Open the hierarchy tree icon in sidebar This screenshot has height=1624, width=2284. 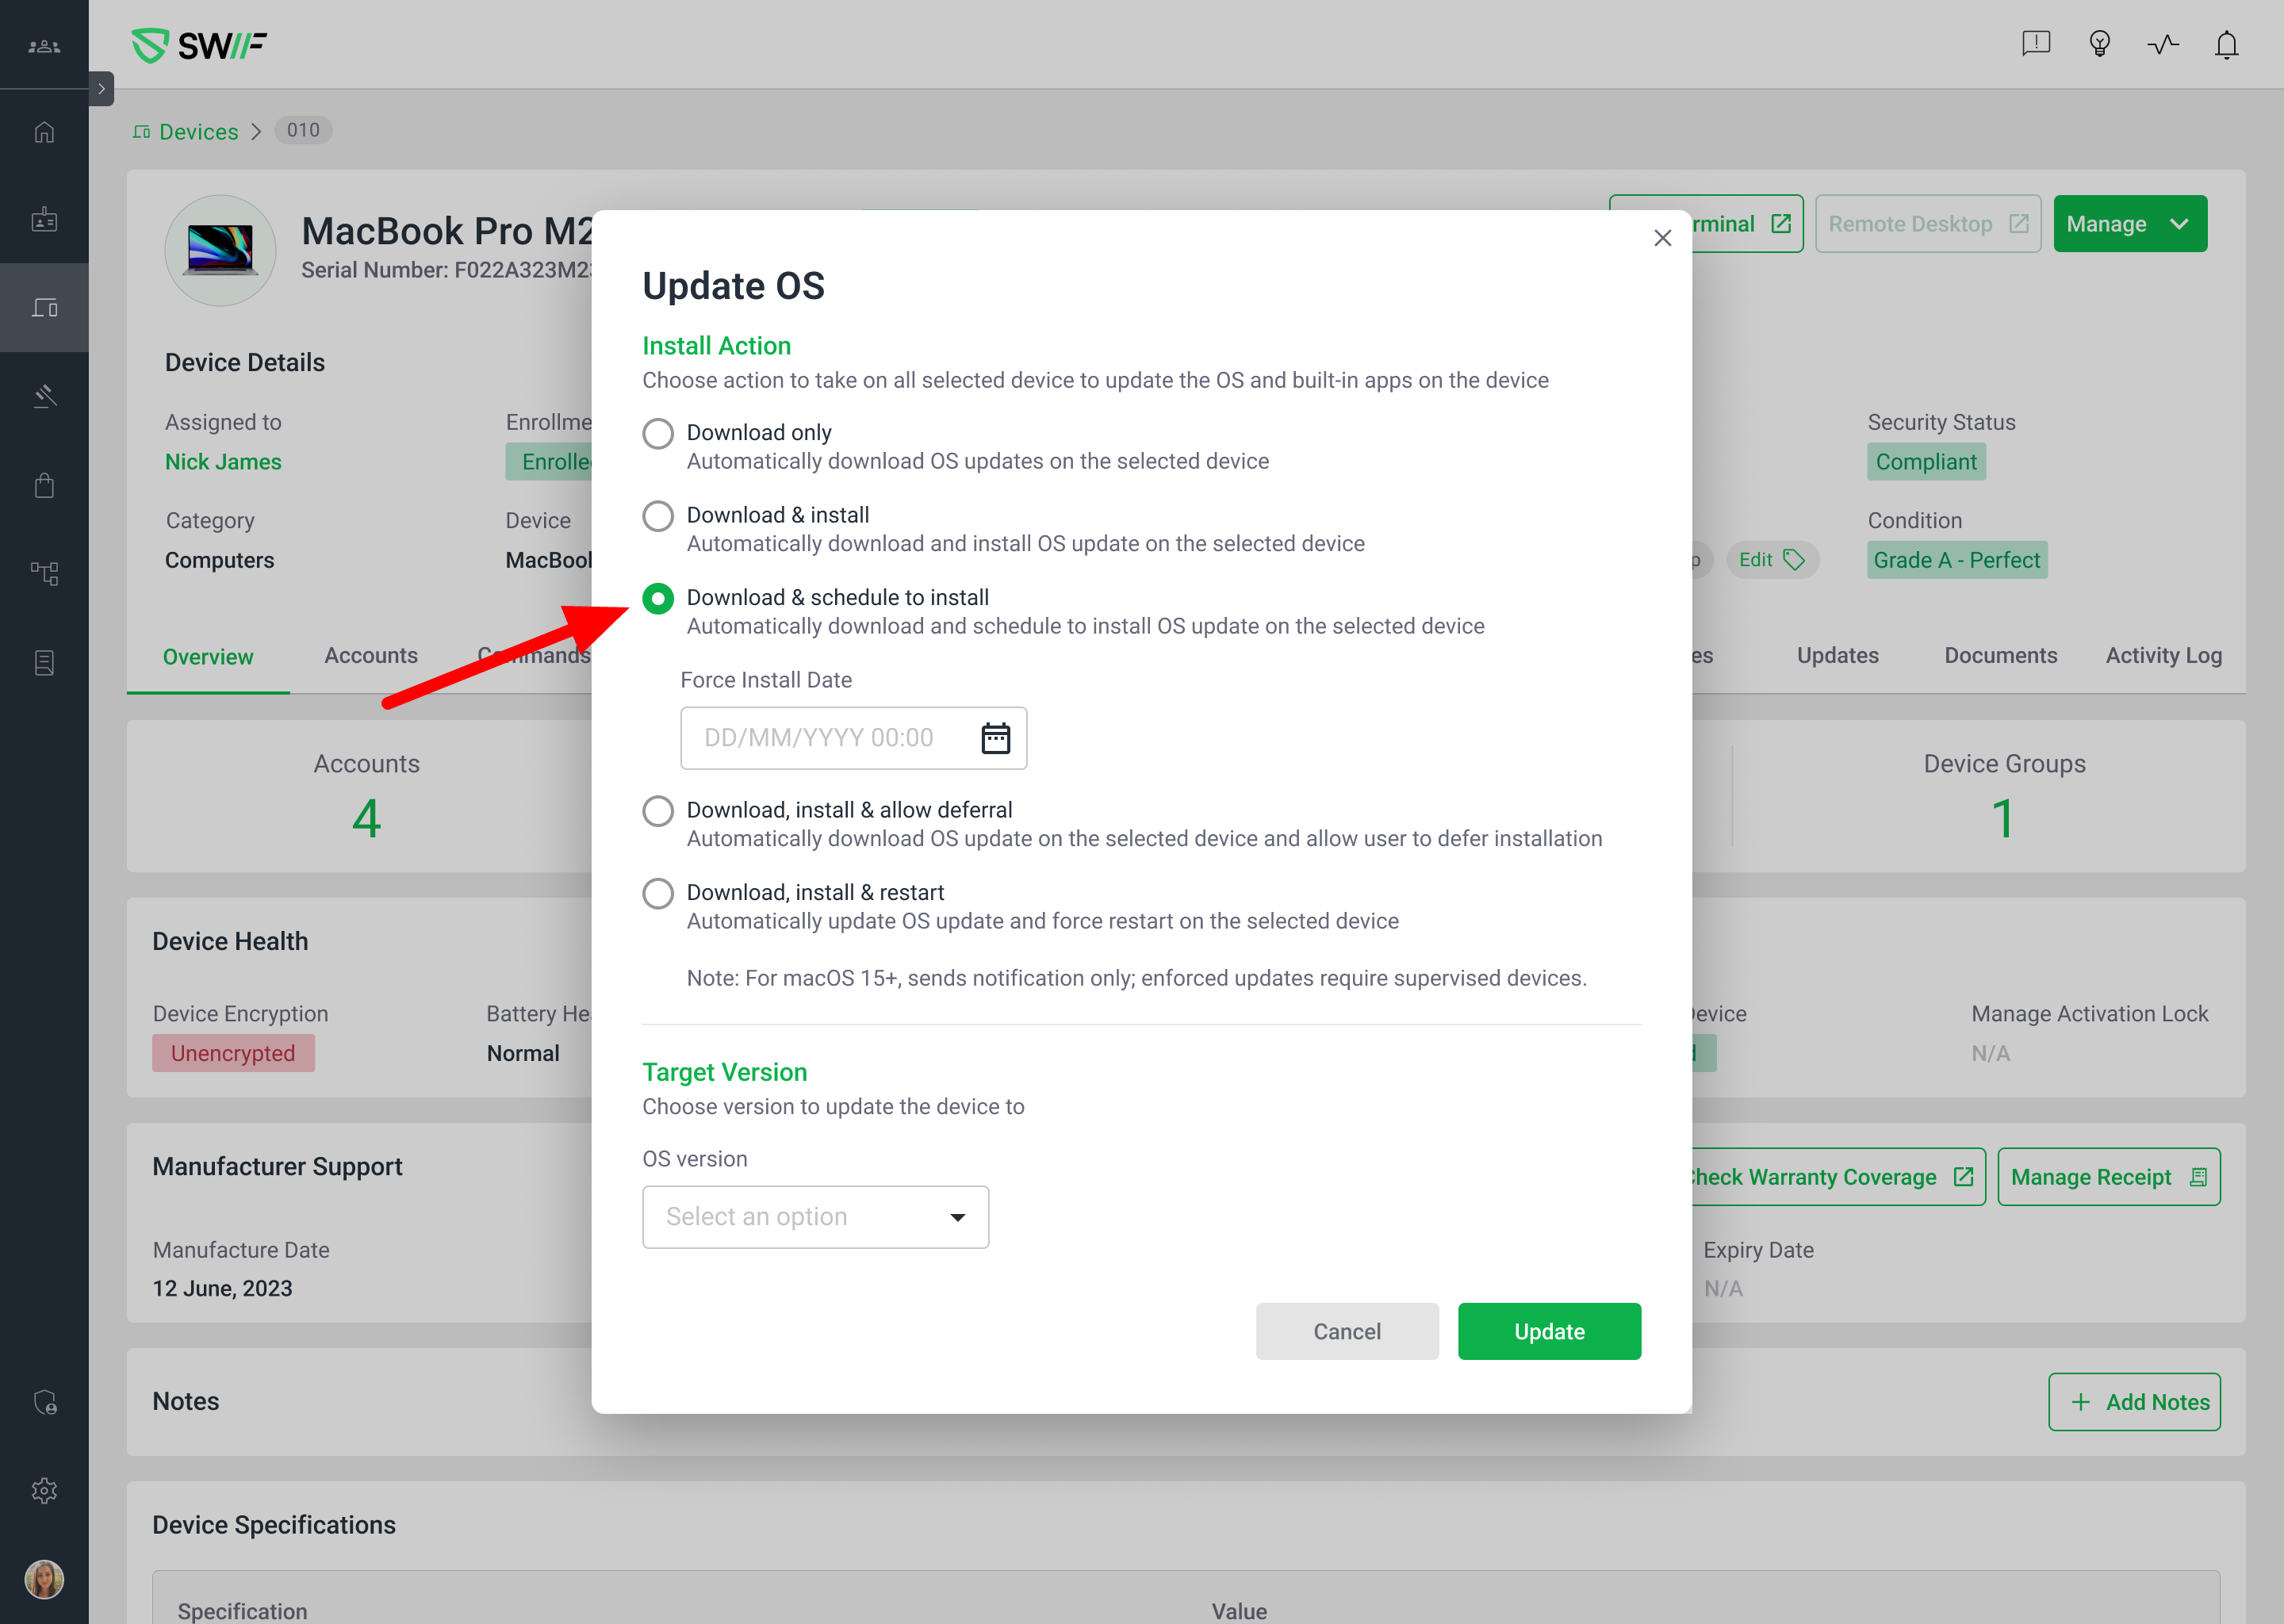coord(44,573)
